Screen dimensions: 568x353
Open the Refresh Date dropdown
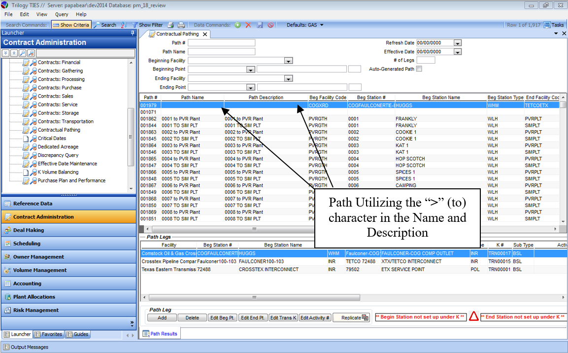tap(457, 43)
